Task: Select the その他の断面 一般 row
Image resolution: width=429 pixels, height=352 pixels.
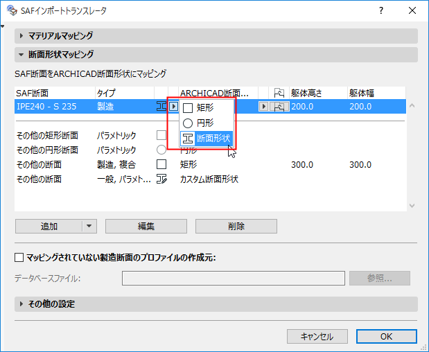Action: (210, 179)
